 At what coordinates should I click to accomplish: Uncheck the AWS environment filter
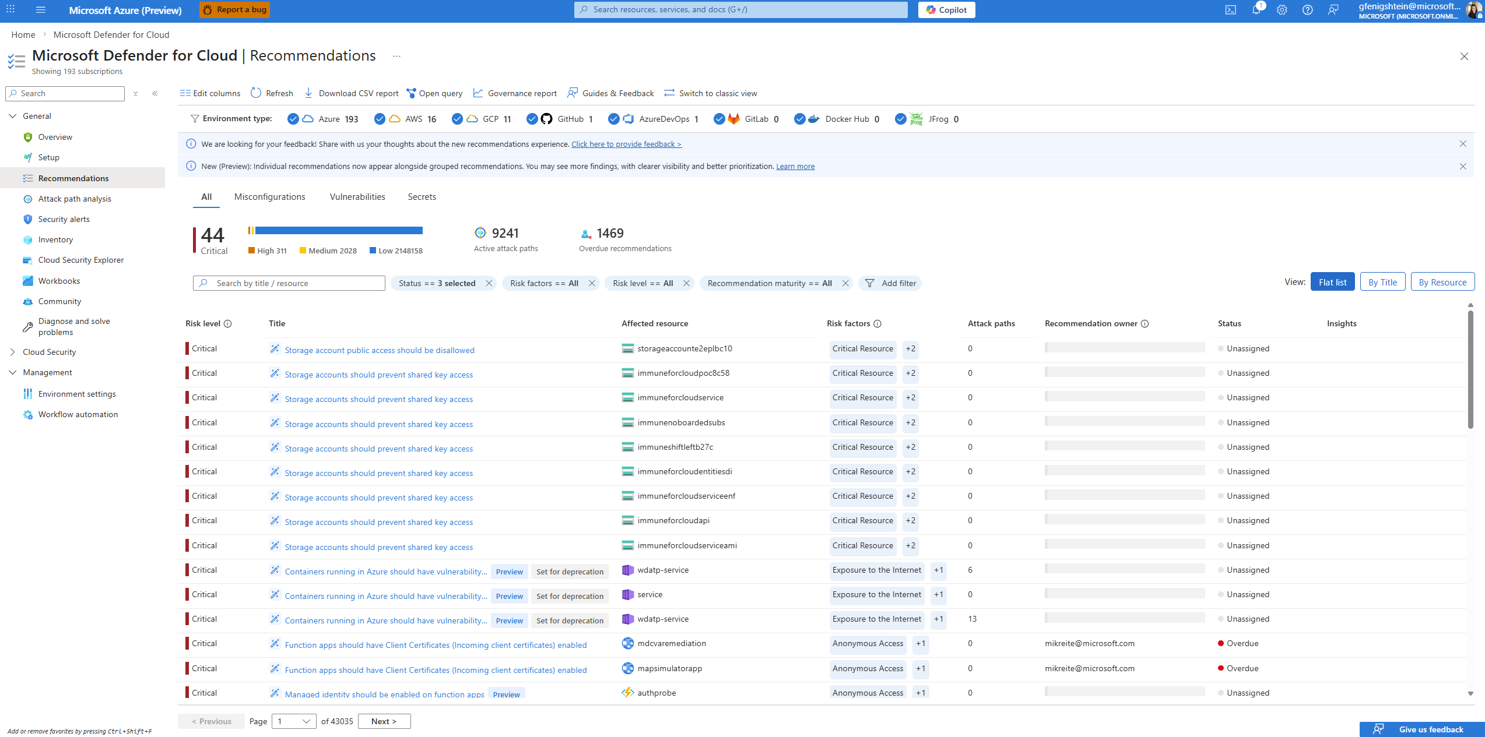pyautogui.click(x=380, y=119)
